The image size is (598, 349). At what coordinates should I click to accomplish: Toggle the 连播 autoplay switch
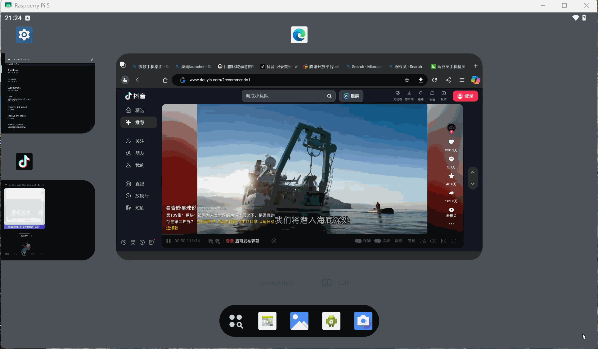[358, 241]
